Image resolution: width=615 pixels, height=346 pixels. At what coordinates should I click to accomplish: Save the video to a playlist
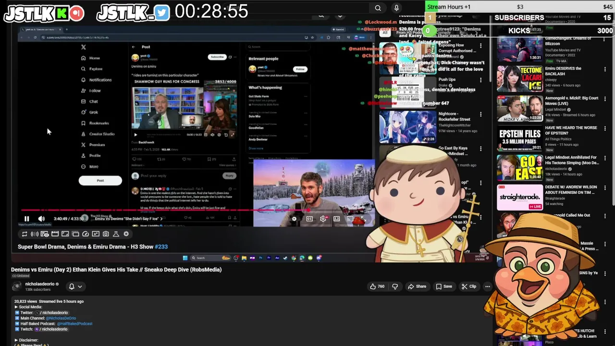(x=444, y=286)
